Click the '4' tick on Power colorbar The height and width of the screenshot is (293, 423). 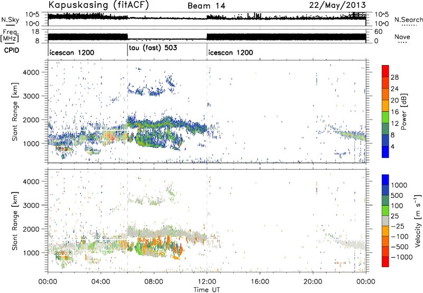click(392, 146)
